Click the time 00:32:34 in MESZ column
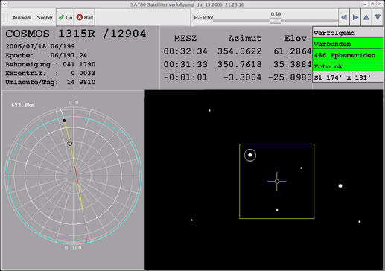The width and height of the screenshot is (385, 271). click(x=185, y=51)
